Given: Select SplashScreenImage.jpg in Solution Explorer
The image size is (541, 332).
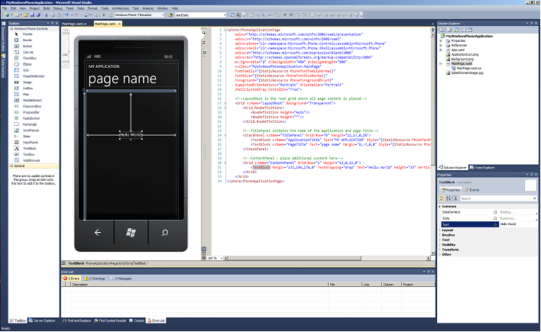Looking at the screenshot, I should click(x=467, y=73).
